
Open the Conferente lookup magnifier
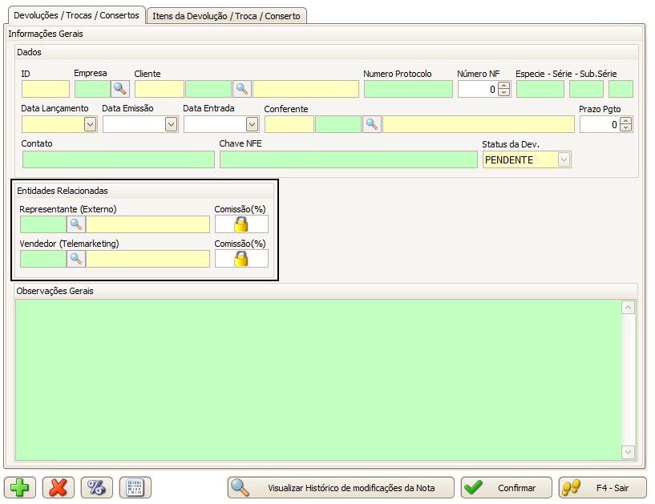click(x=372, y=124)
